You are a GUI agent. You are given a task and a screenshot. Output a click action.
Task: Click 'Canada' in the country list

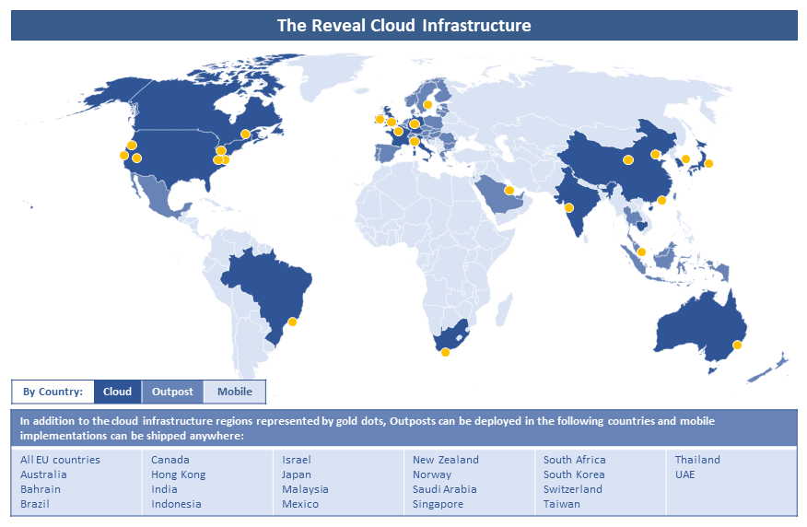tap(170, 460)
